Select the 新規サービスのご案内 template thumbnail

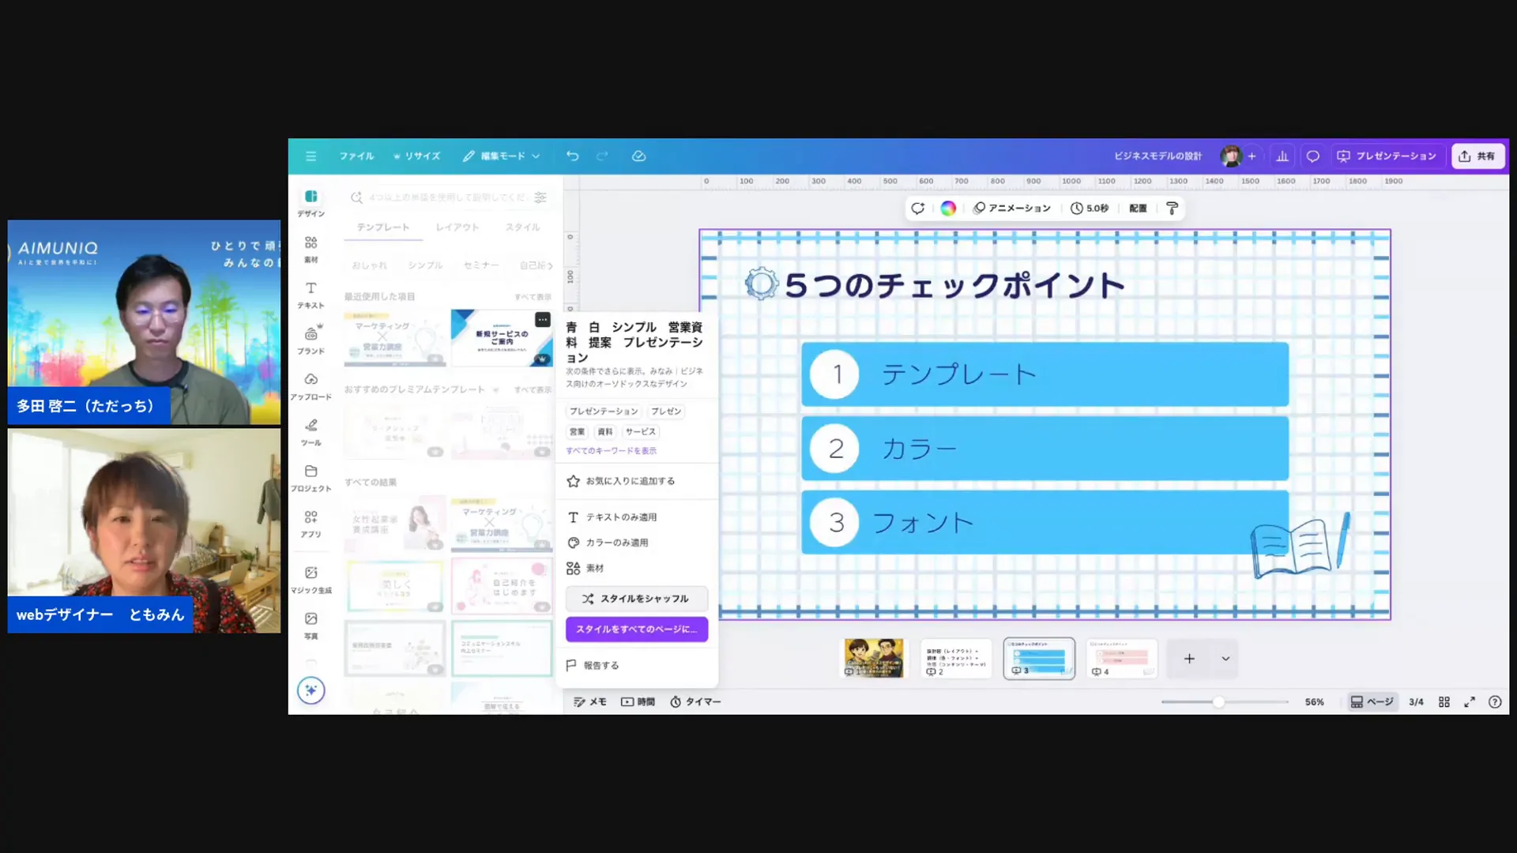(x=501, y=338)
